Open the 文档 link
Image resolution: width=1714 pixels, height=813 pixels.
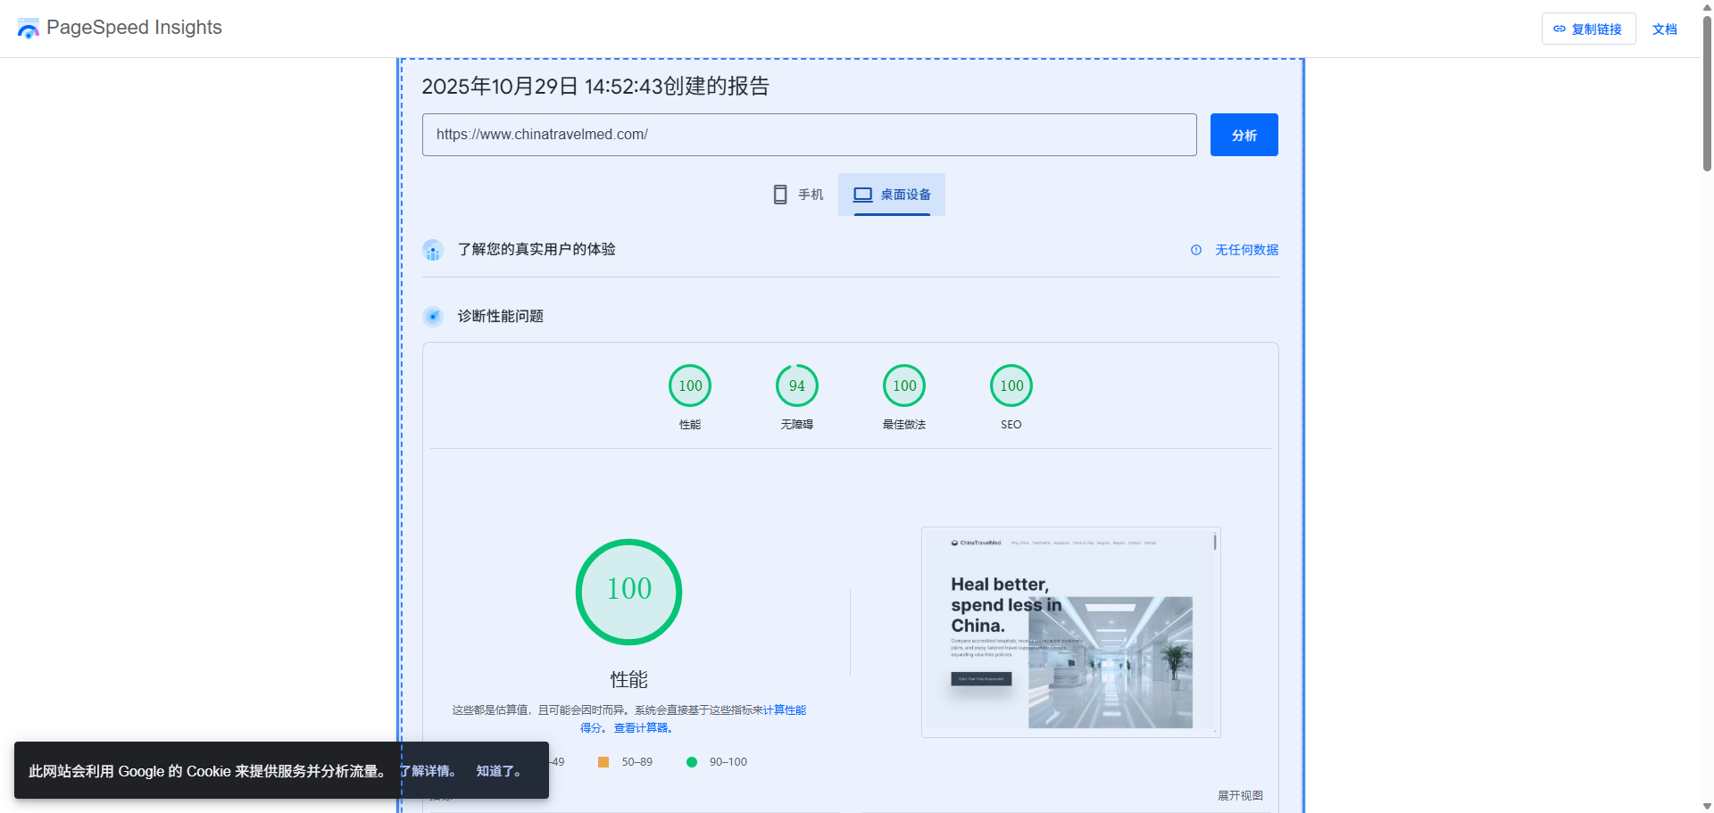pyautogui.click(x=1664, y=29)
